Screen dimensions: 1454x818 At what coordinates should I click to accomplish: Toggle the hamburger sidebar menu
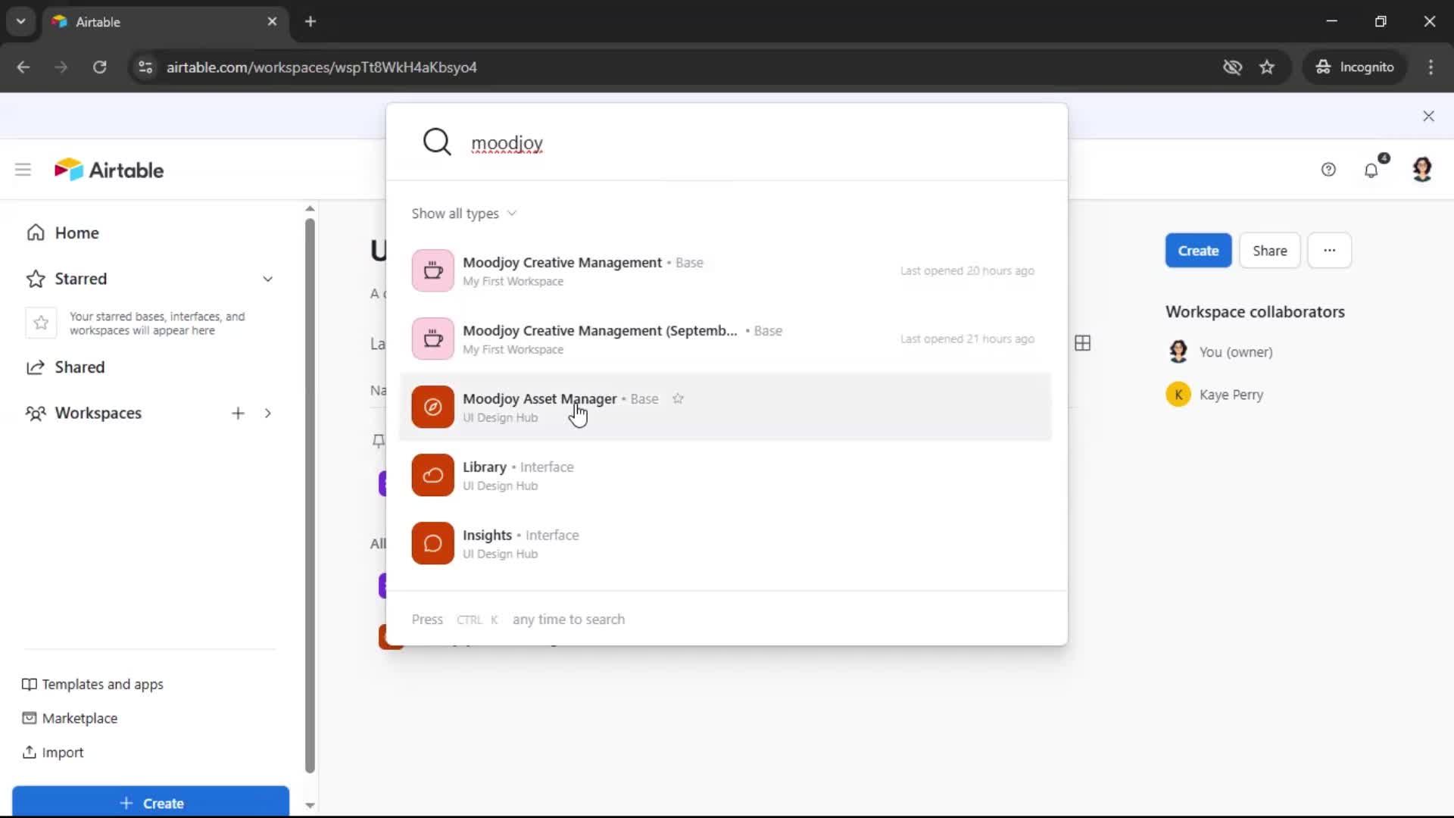(x=23, y=170)
